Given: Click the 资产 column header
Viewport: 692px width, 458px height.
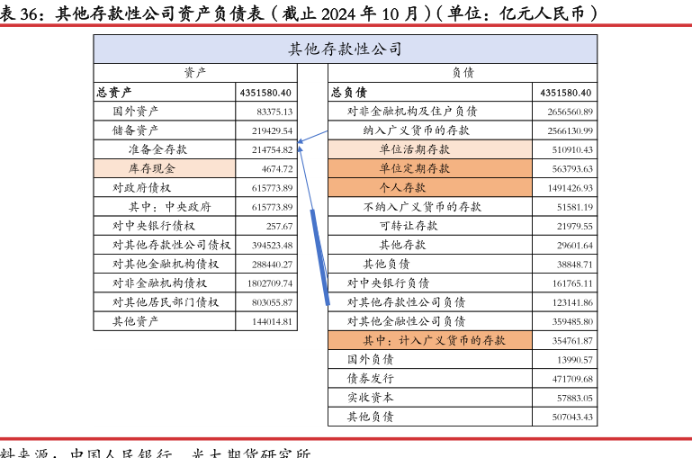Looking at the screenshot, I should (x=194, y=73).
